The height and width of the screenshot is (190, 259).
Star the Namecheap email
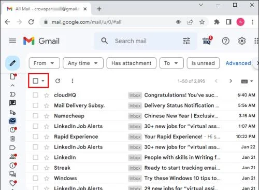(x=47, y=116)
